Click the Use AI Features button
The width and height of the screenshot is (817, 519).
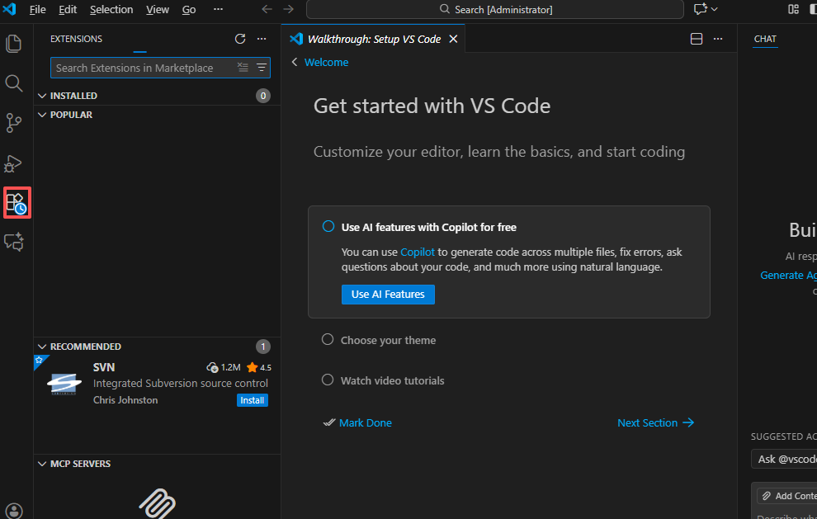click(388, 295)
